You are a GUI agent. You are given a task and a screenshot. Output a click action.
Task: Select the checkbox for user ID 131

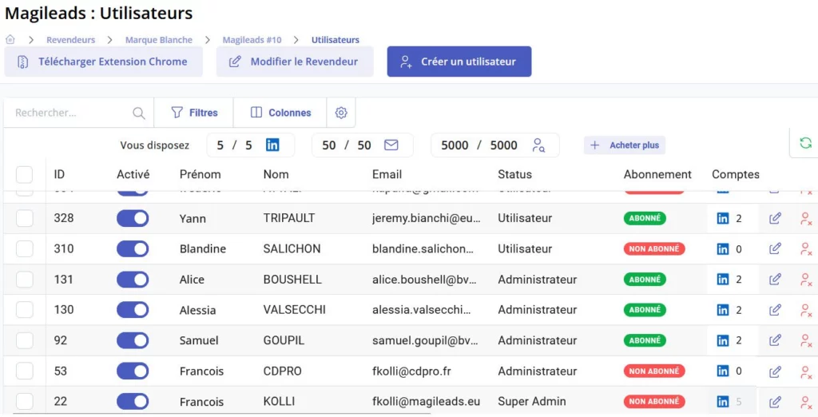pyautogui.click(x=25, y=280)
